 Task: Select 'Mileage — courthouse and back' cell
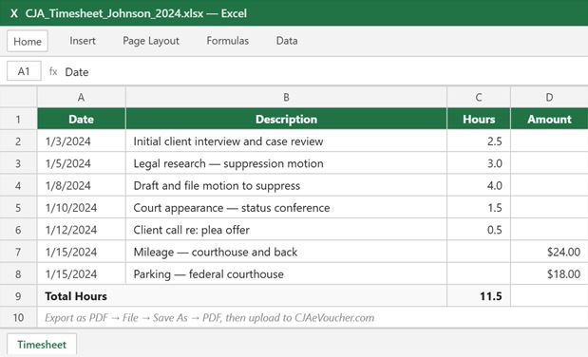[x=286, y=252]
